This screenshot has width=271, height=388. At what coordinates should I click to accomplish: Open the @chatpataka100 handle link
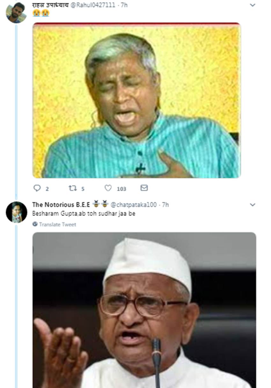point(134,205)
